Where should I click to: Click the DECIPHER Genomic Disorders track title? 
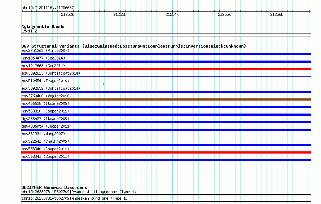54,187
